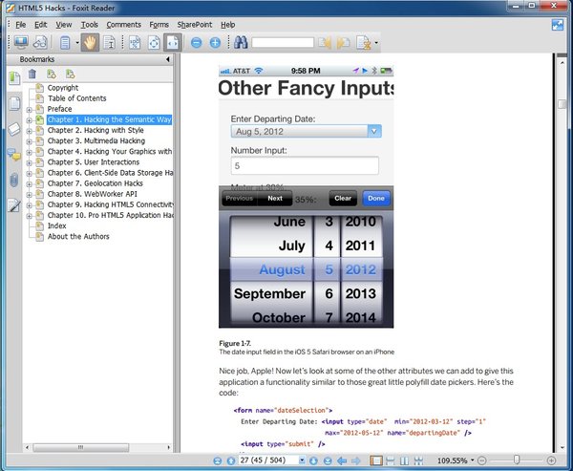Open the Attachments paperclip sidebar icon
Screen dimensions: 573x471
(x=14, y=180)
